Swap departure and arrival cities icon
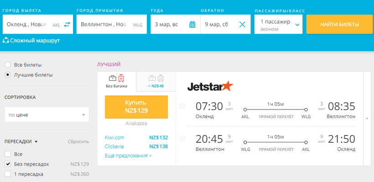The image size is (374, 182). 67,24
